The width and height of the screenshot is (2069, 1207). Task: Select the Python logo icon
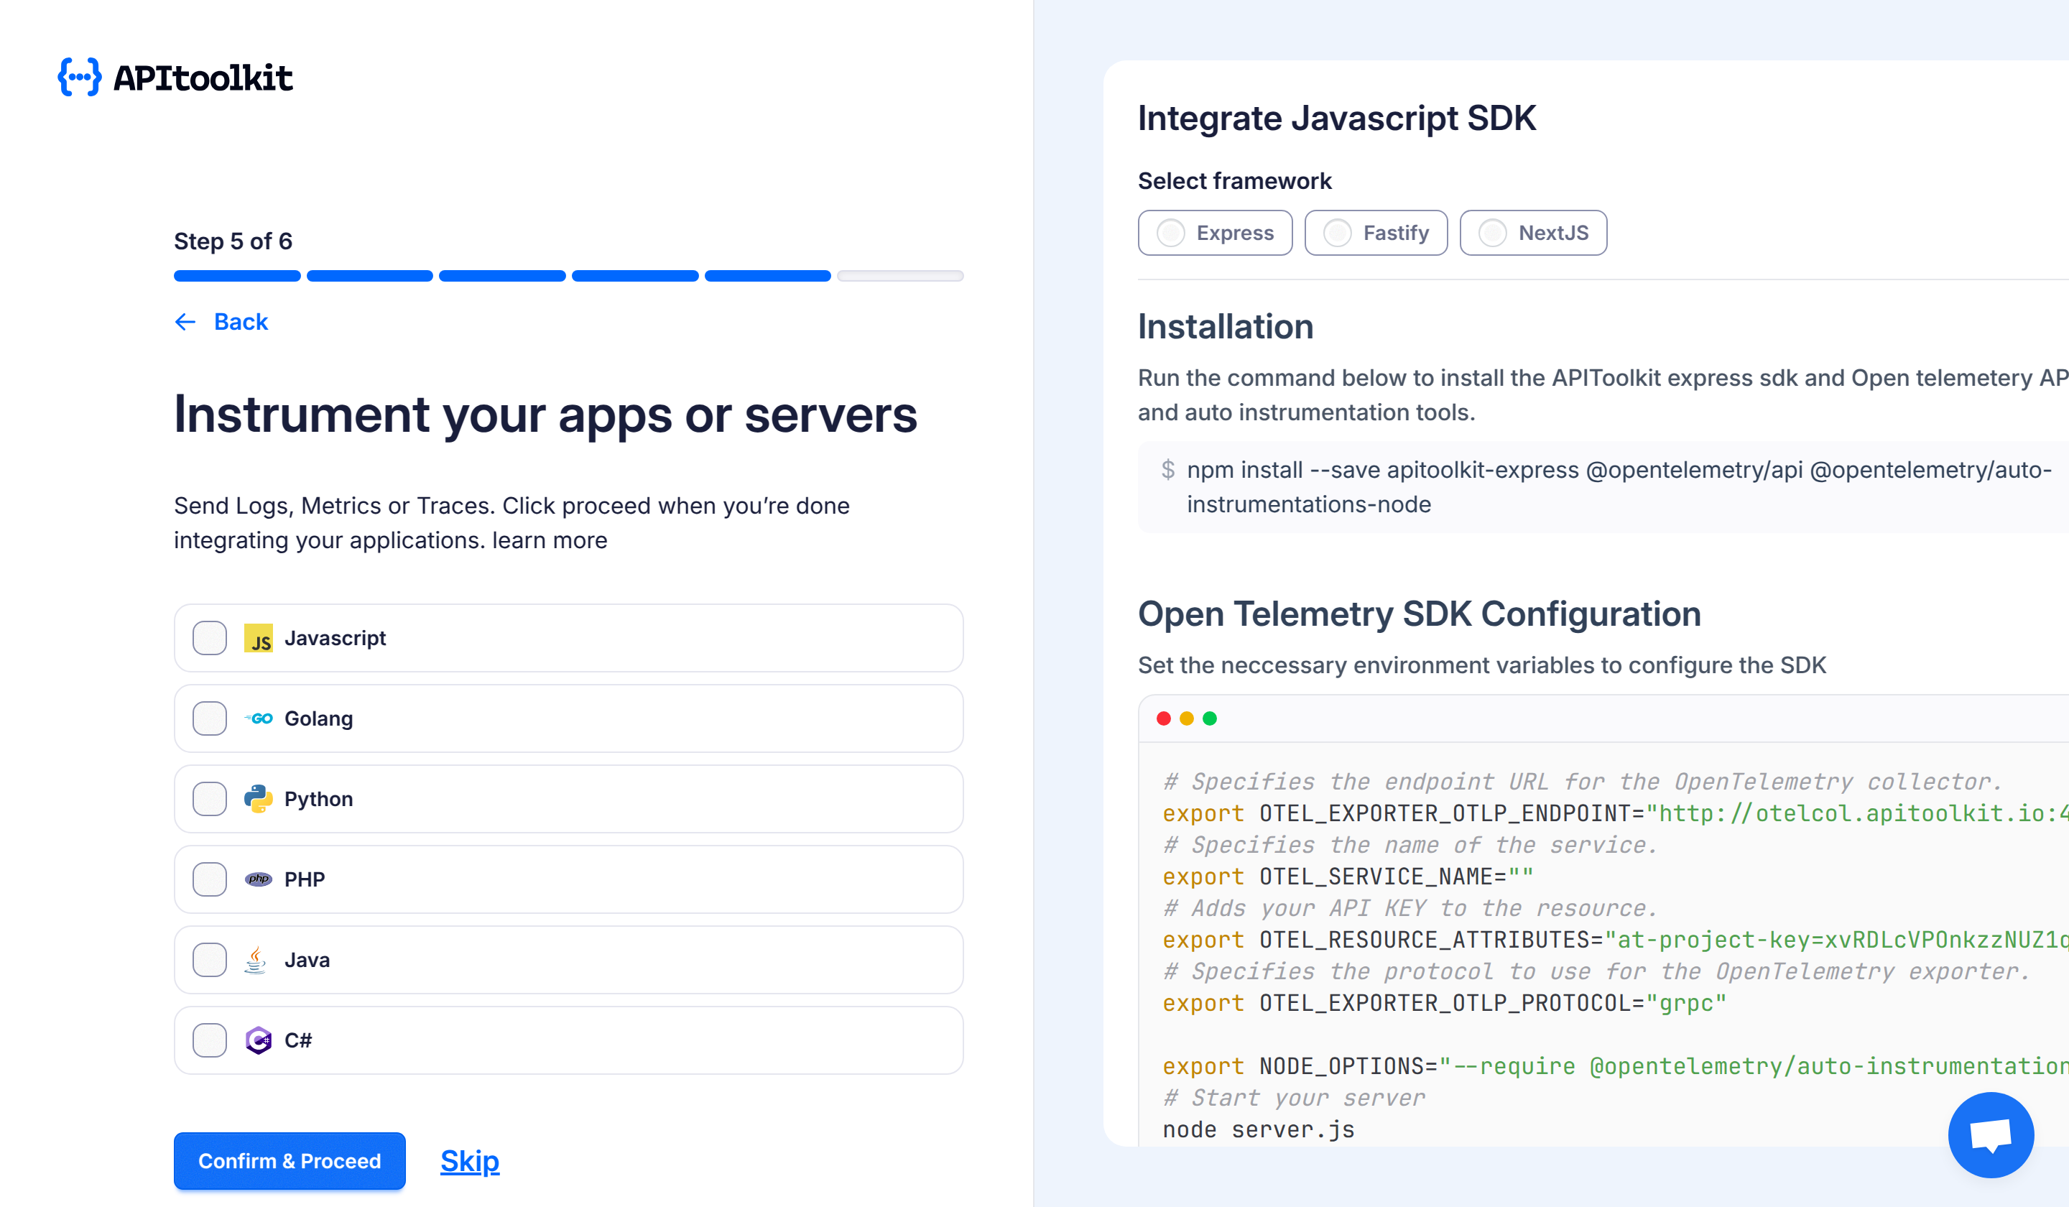coord(259,798)
